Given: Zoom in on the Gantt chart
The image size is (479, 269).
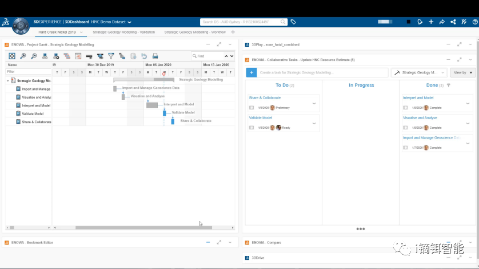Looking at the screenshot, I should pyautogui.click(x=23, y=56).
